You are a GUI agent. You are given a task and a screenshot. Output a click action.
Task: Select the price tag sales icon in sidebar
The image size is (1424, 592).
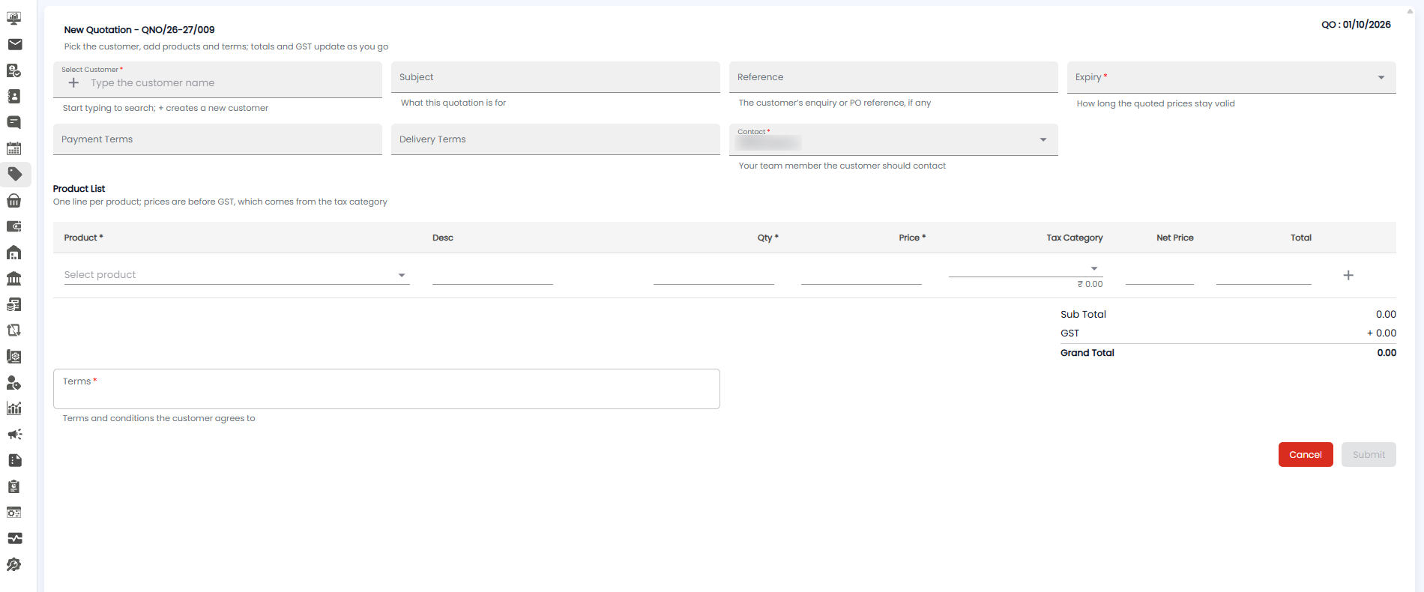click(x=14, y=175)
